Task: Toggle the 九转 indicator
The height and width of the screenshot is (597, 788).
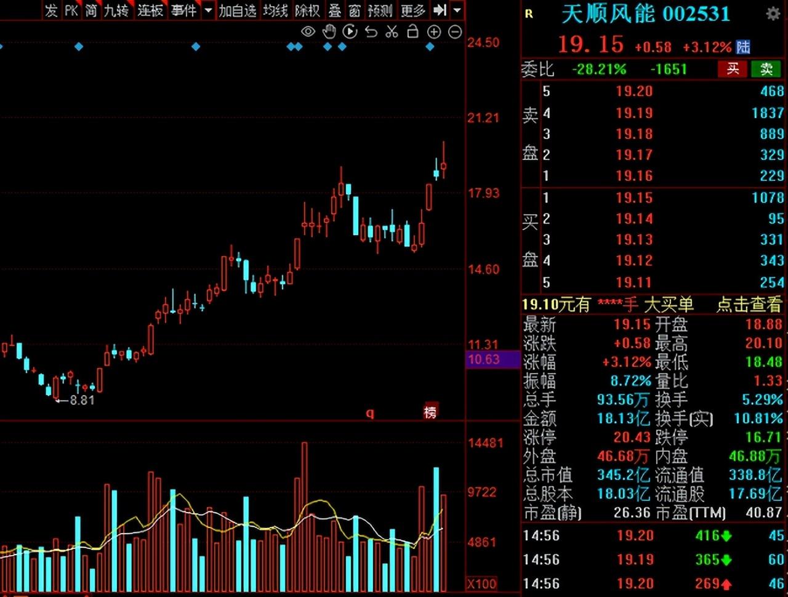Action: (x=116, y=10)
